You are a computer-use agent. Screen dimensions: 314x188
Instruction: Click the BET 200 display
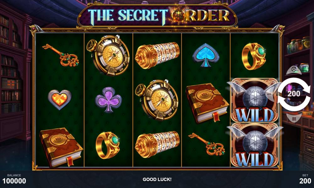[305, 179]
